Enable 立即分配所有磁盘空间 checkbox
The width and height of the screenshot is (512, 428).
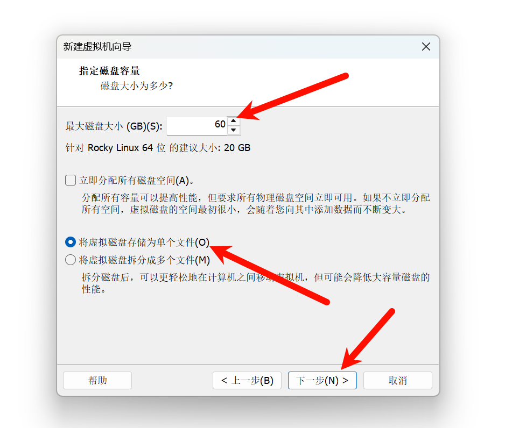(71, 180)
